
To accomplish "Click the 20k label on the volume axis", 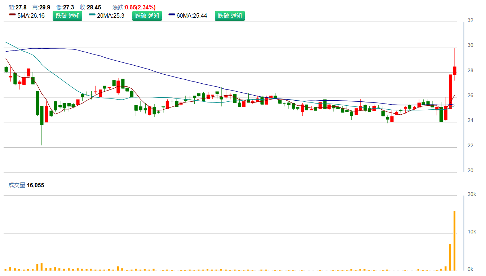I will coord(472,194).
